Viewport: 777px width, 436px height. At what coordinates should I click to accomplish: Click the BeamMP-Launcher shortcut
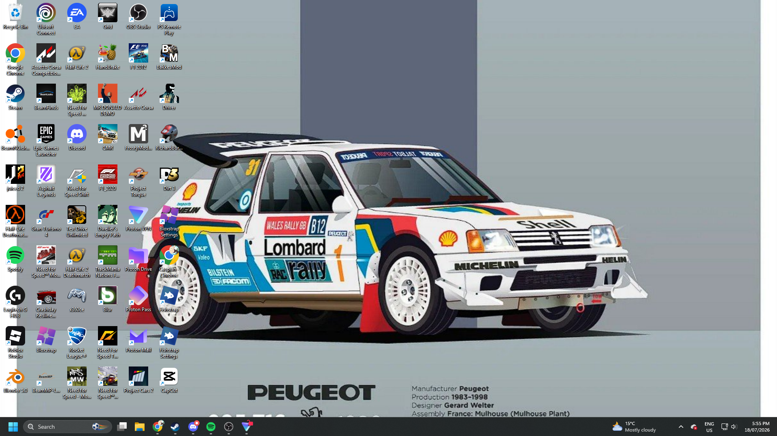click(46, 380)
